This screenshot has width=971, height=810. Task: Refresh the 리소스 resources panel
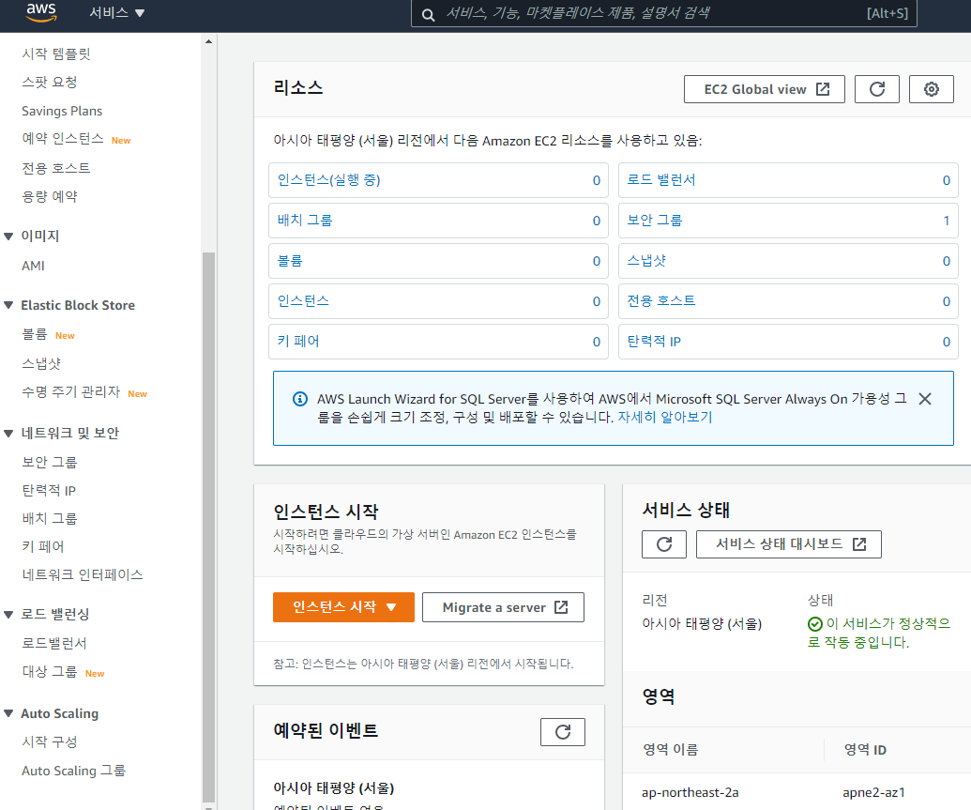[x=877, y=89]
